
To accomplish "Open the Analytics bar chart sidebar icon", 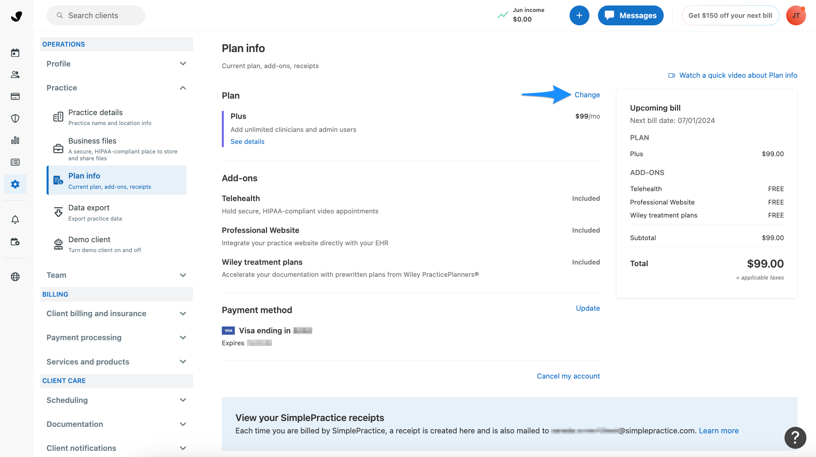I will click(15, 140).
